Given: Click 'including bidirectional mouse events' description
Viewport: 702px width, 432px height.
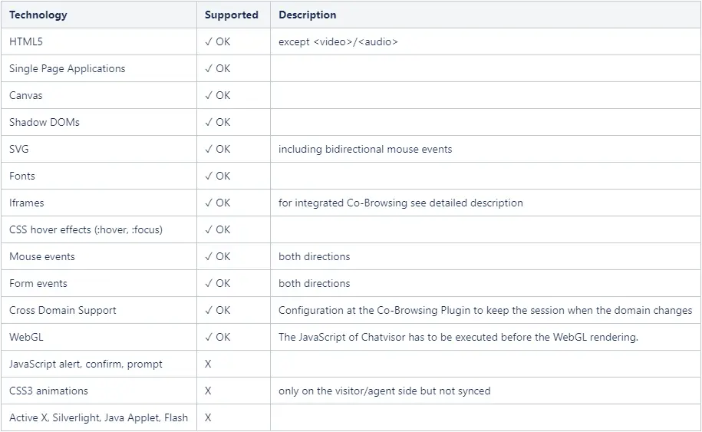Looking at the screenshot, I should pos(365,149).
